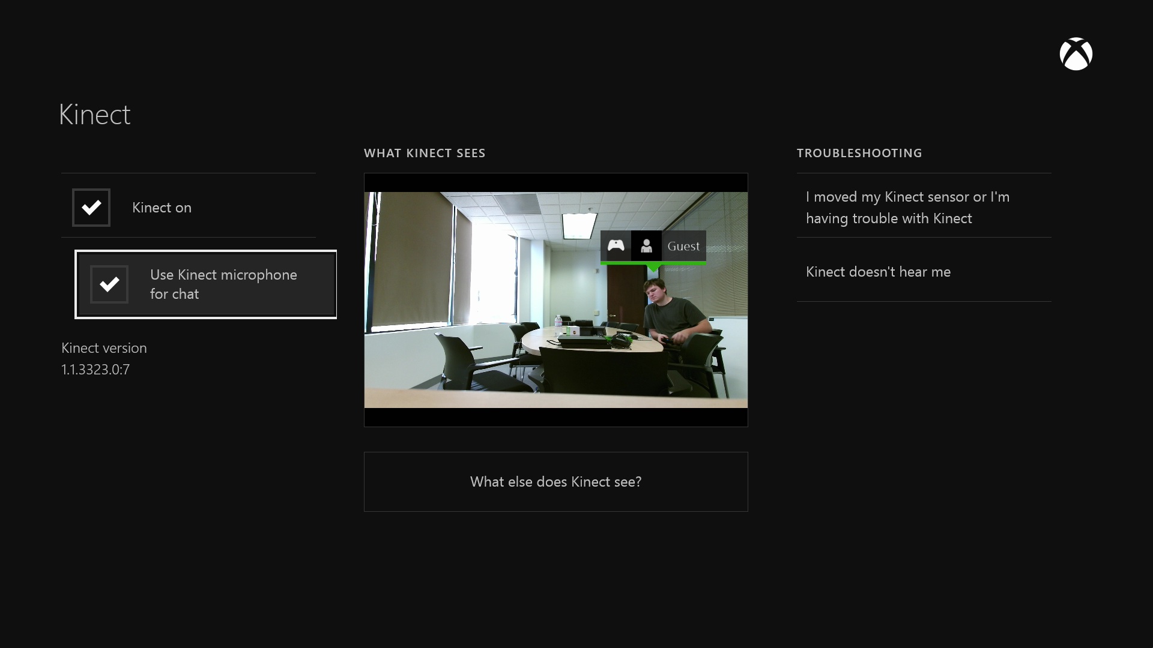Click the checkmark inside the Kinect on box
Screen dimensions: 1153x648
coord(91,208)
